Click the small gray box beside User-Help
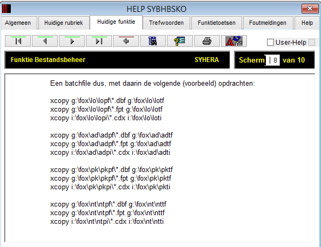 click(x=312, y=43)
